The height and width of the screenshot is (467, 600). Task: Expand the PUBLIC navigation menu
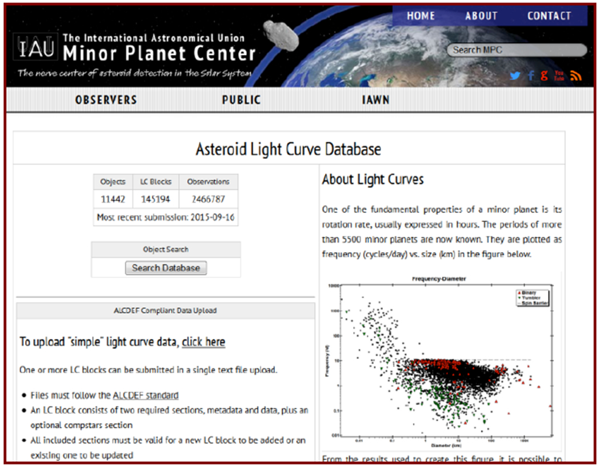[x=241, y=100]
